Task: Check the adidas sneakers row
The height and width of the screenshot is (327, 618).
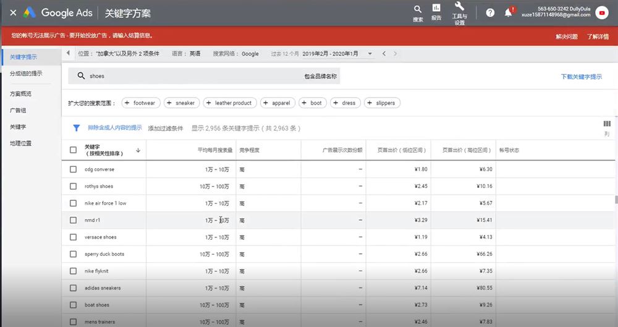Action: [74, 288]
